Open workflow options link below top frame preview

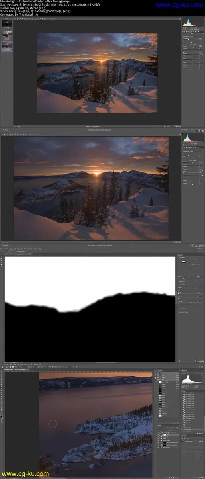coord(99,129)
